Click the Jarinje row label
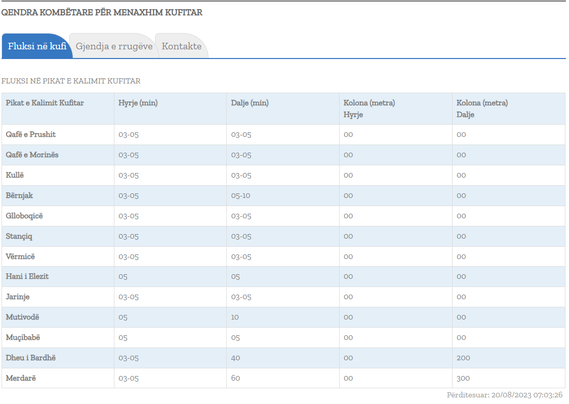Viewport: 569px width, 404px height. tap(18, 297)
